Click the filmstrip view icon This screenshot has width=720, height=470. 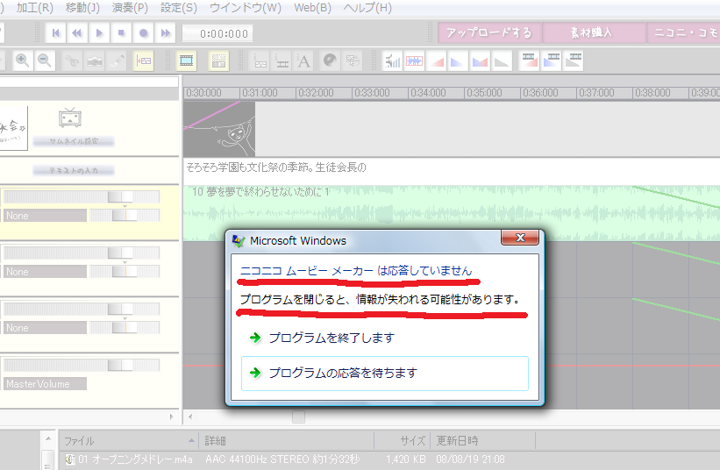187,61
